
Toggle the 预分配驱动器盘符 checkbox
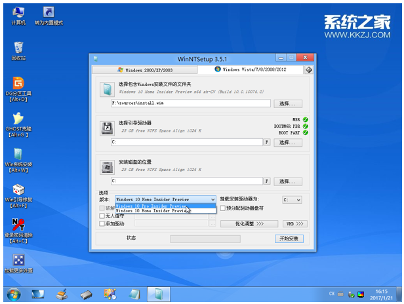click(x=223, y=208)
